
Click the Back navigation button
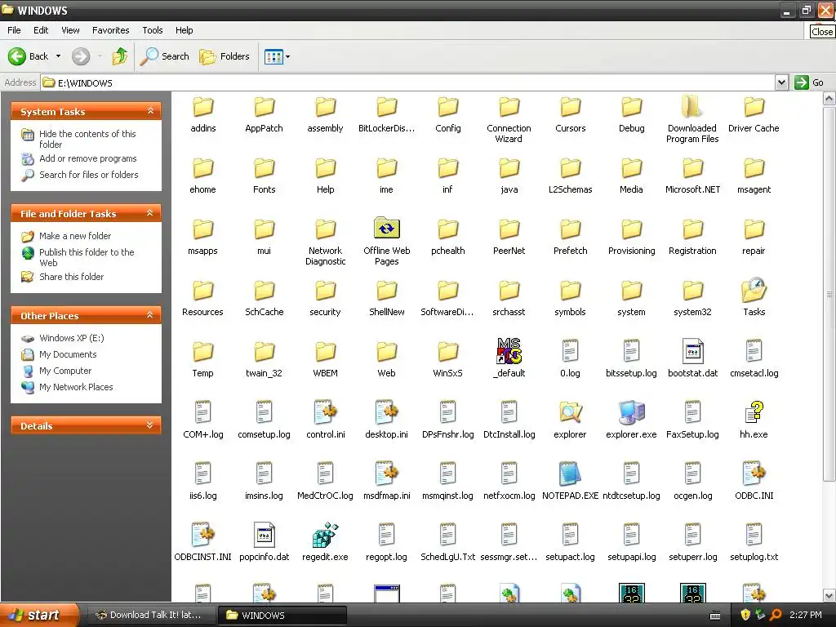[x=28, y=56]
